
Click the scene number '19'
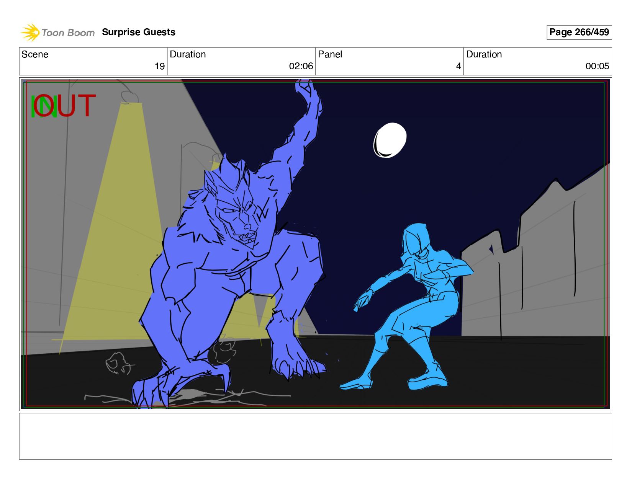[160, 66]
